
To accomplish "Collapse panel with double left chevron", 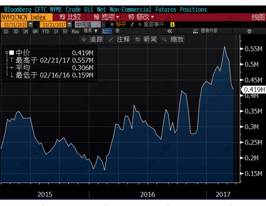I will pyautogui.click(x=170, y=31).
